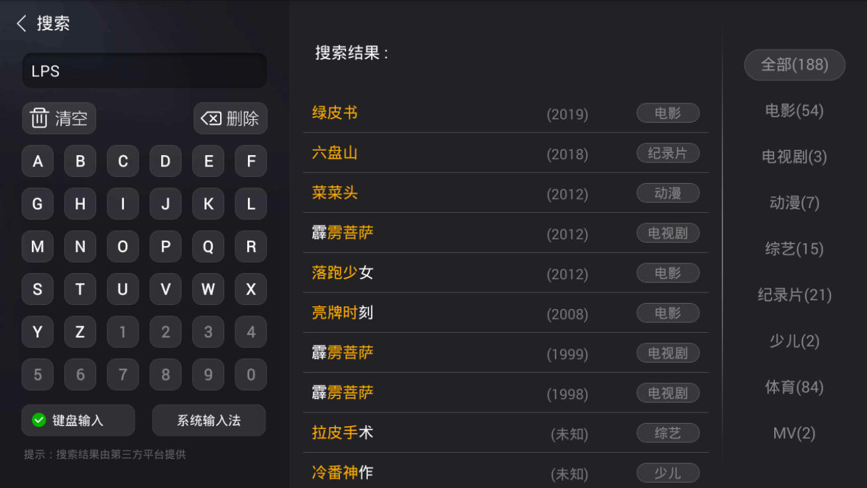Screen dimensions: 867x488
Task: Tap the number 5 key
Action: [38, 375]
